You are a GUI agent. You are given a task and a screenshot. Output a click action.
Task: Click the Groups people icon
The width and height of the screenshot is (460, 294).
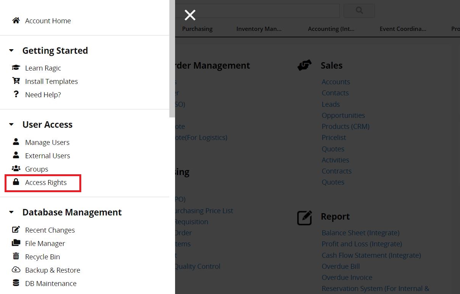[16, 169]
